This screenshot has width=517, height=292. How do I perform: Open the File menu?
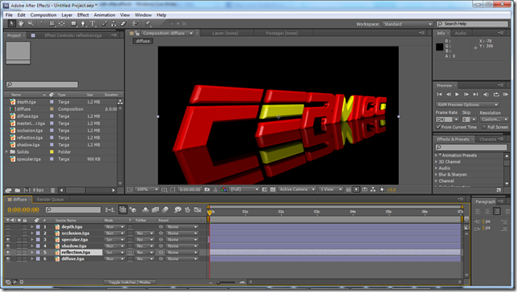[9, 15]
